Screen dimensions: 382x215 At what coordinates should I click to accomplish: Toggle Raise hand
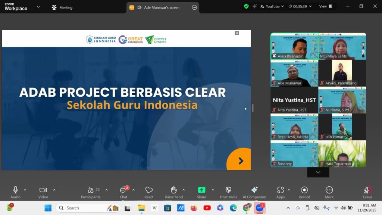click(174, 190)
